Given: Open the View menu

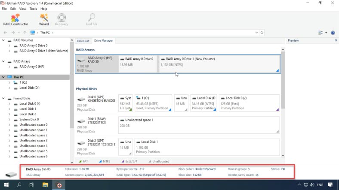Looking at the screenshot, I should click(22, 9).
